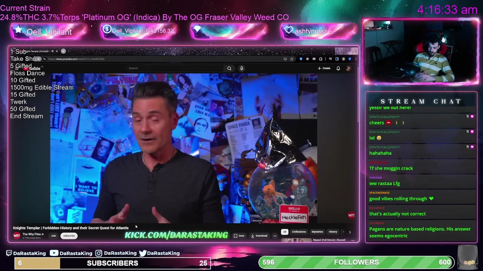Open The Why Files channel name link
Viewport: 483px width, 271px height.
(x=32, y=234)
